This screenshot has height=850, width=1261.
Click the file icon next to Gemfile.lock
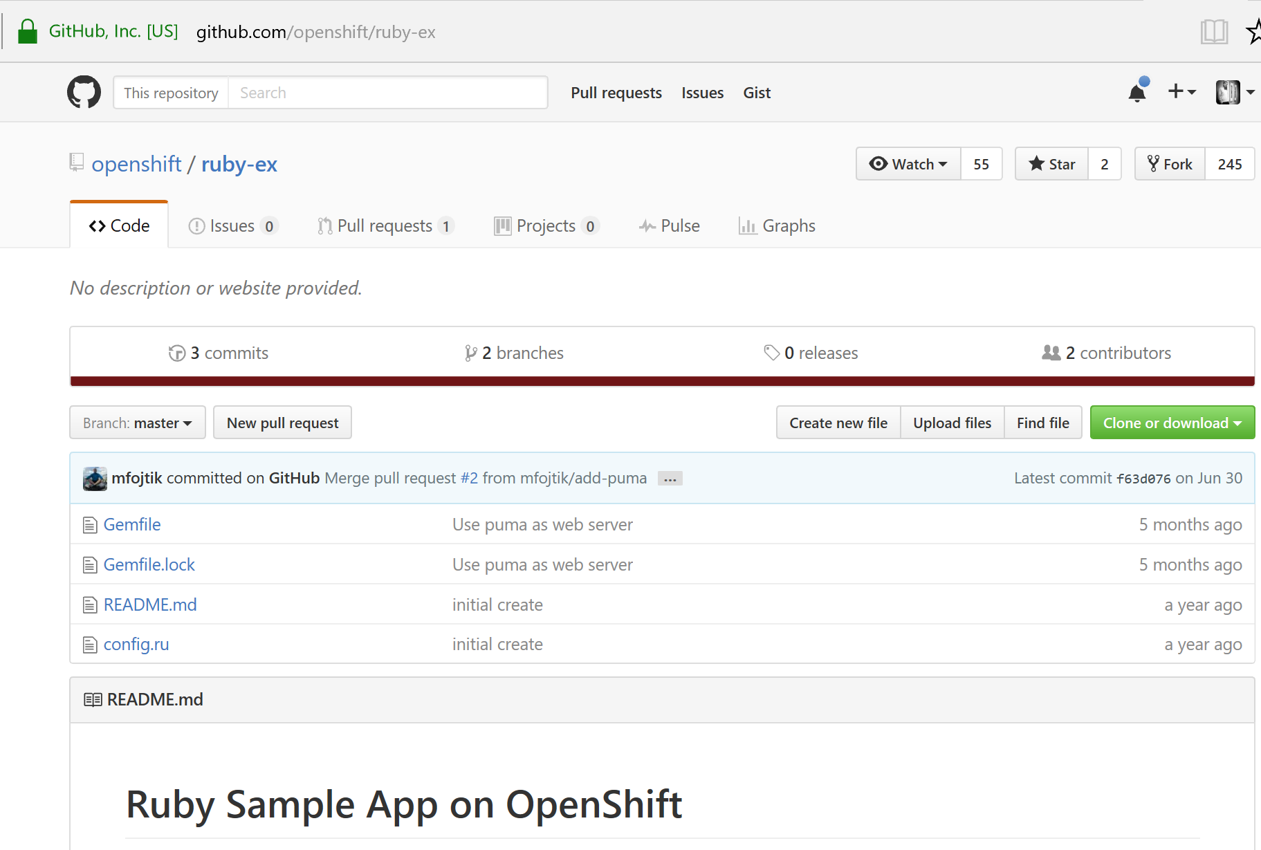(90, 565)
